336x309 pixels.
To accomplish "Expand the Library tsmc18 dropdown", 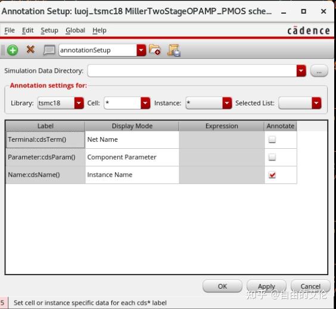I will point(79,103).
